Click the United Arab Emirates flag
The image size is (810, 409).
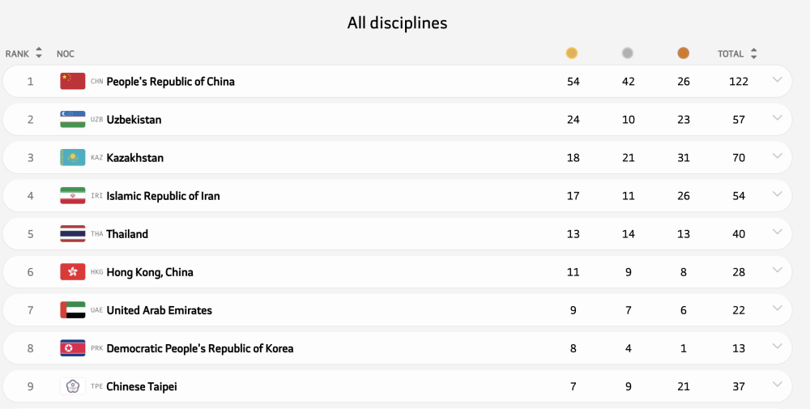[x=73, y=310]
